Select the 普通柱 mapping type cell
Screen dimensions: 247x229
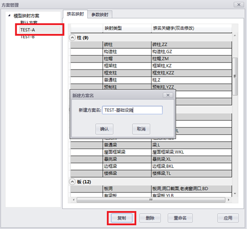tap(127, 80)
